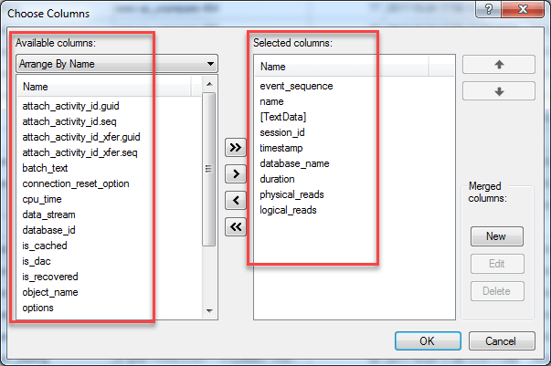Click the Available columns scrollbar thumb

(208, 169)
